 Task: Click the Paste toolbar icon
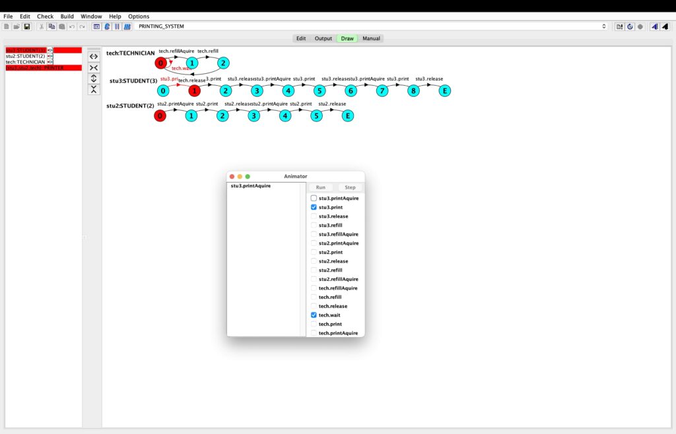62,26
